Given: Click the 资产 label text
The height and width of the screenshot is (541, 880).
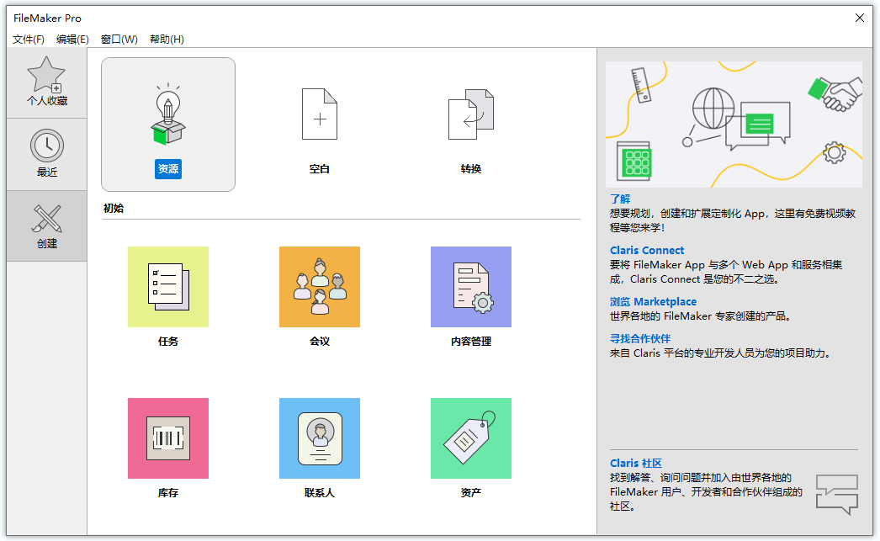Looking at the screenshot, I should [x=471, y=493].
